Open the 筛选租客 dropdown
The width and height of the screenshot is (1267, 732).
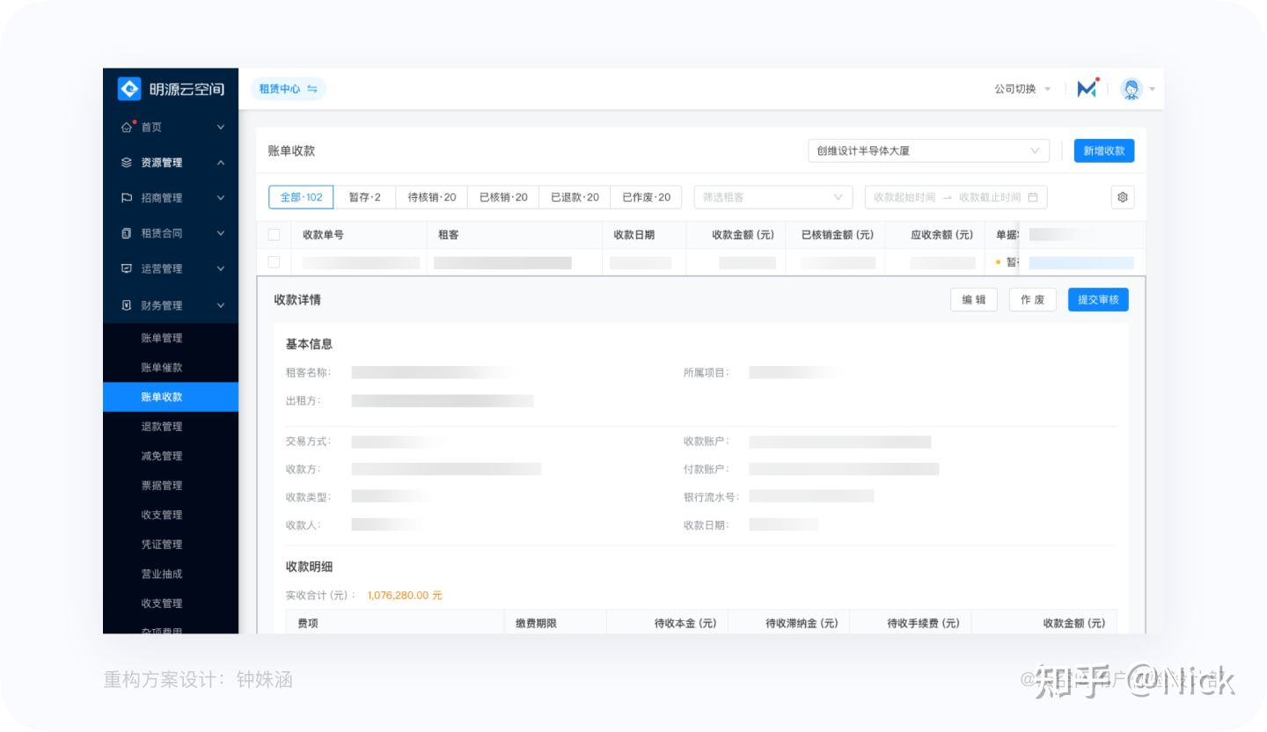(773, 197)
